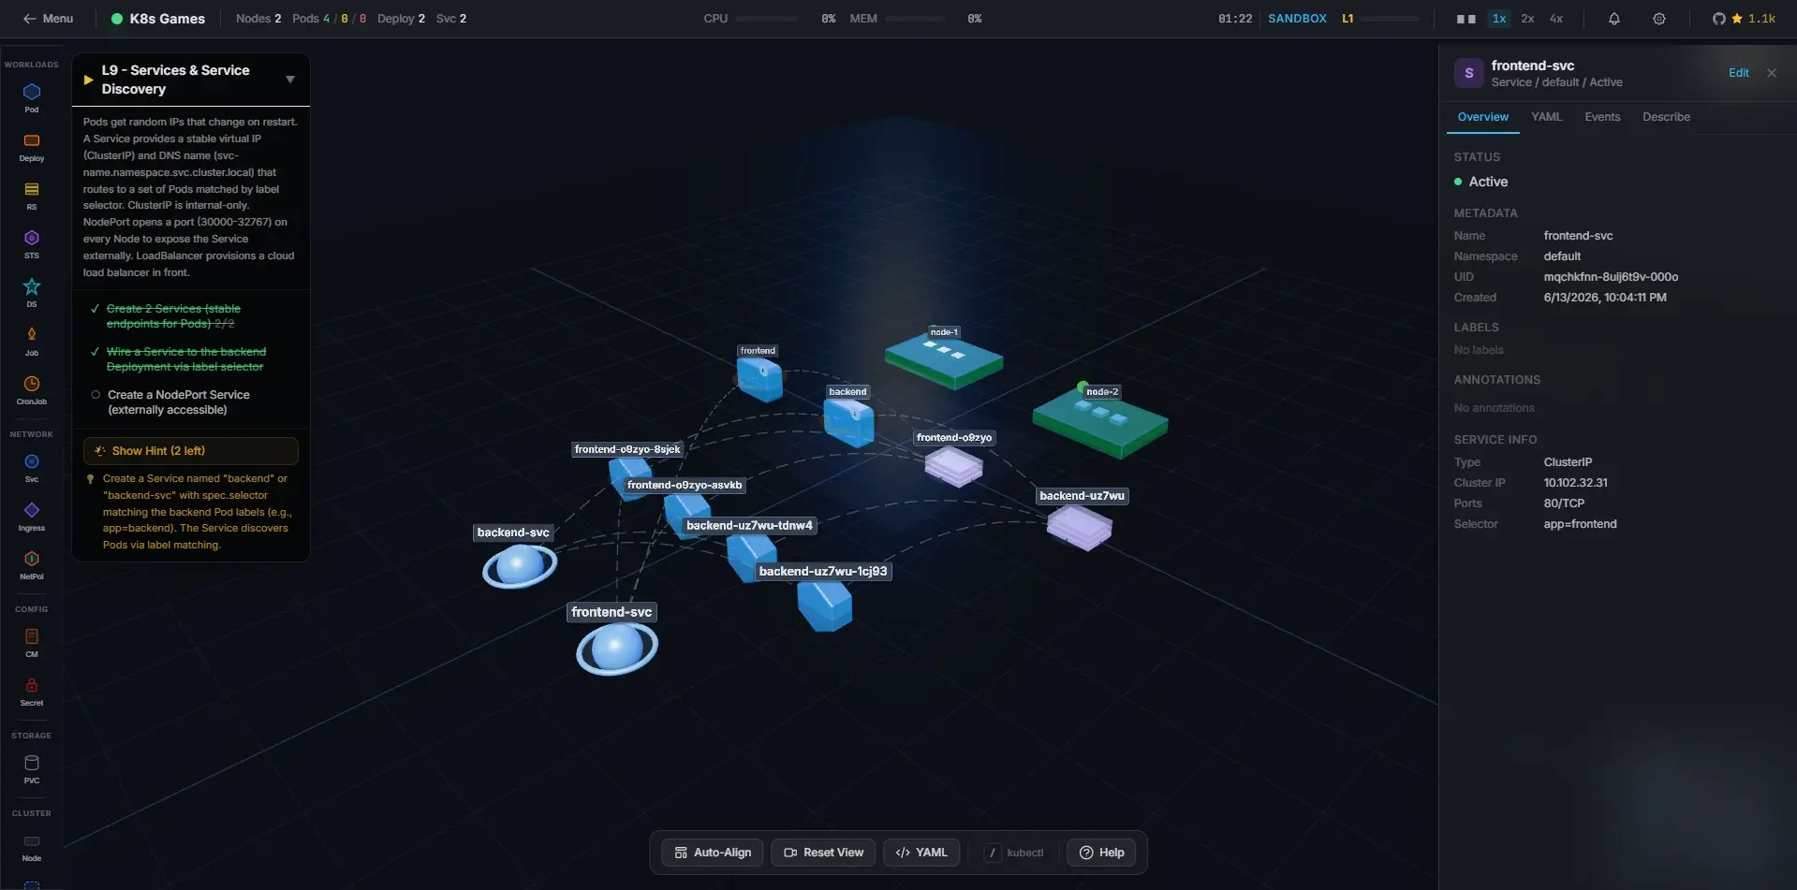Select pod backend-uz7wu-1cj93
This screenshot has width=1797, height=890.
(824, 605)
